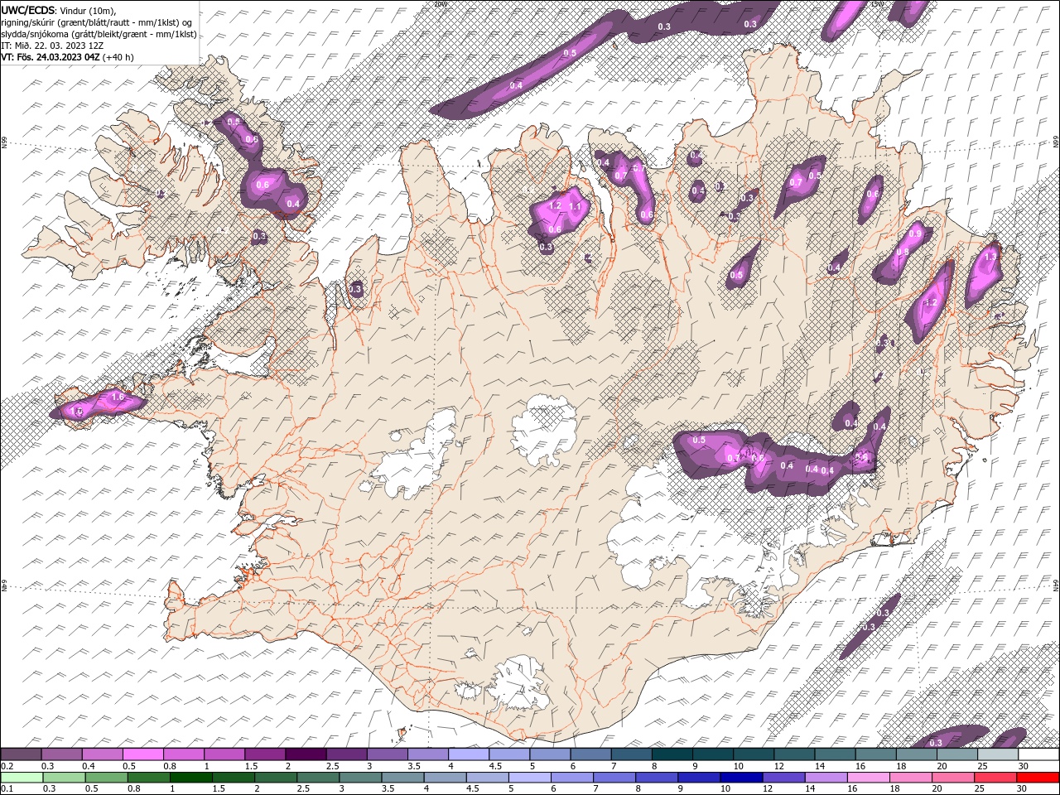The height and width of the screenshot is (795, 1060).
Task: Click the "0.2" label in the snow legend row
Action: (7, 767)
